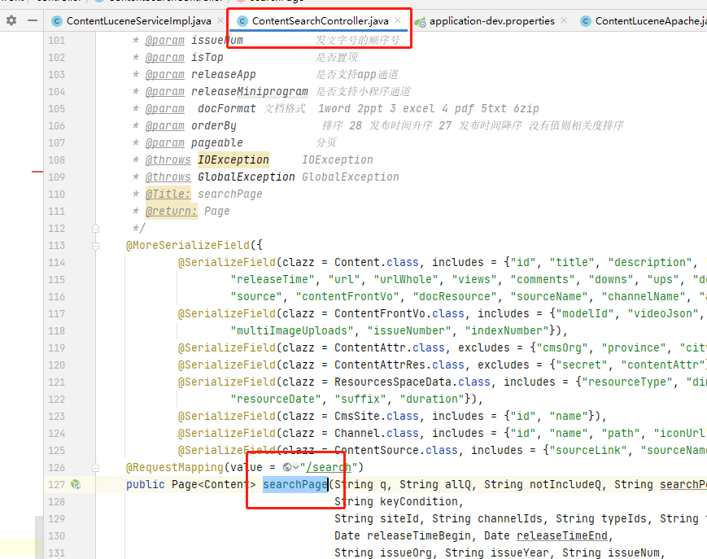
Task: Click the class icon of ContentSearchController.java tab
Action: tap(242, 21)
